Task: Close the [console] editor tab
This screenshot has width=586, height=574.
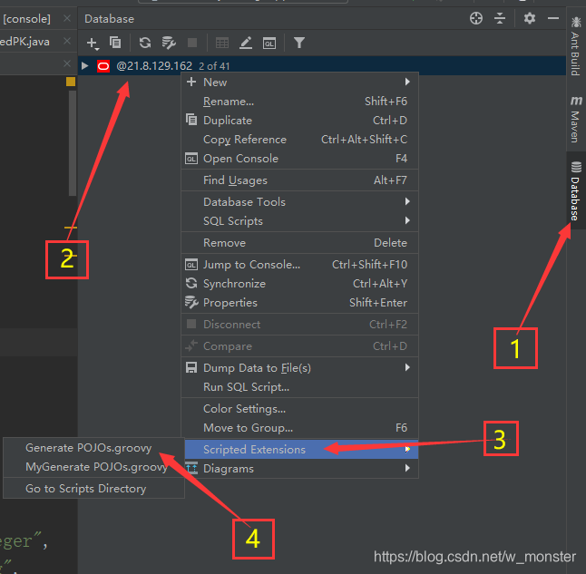Action: [x=67, y=18]
